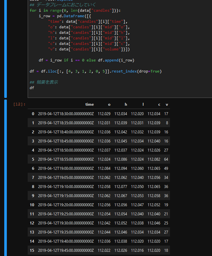212x256 pixels.
Task: Click low value 112.047 in row 10
Action: point(137,205)
